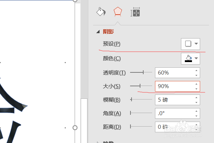Increase 模糊 value with up arrow

(x=197, y=98)
